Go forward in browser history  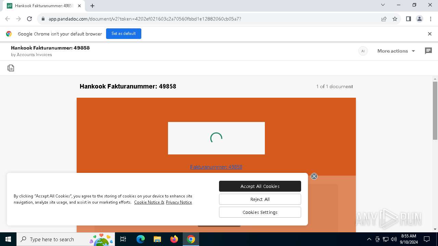click(18, 19)
